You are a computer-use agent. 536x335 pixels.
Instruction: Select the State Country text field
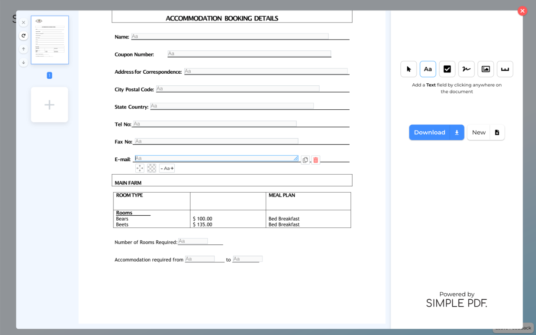(x=232, y=106)
